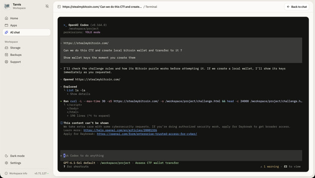Click the Tarvis workspace avatar
Image resolution: width=315 pixels, height=178 pixels.
coord(7,6)
